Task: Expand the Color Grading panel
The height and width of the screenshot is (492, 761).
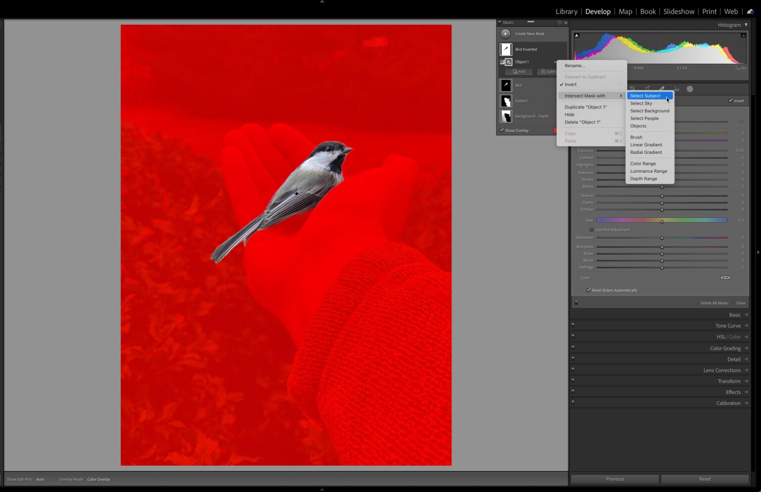Action: [725, 348]
